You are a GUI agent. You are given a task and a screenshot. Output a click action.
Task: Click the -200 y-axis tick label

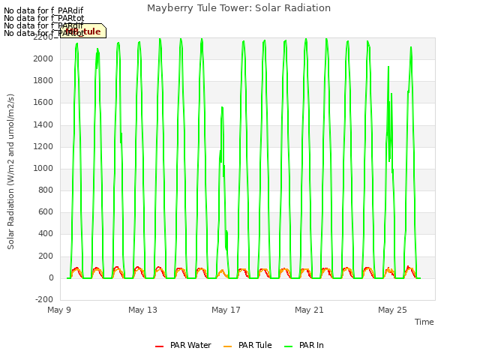(x=44, y=299)
